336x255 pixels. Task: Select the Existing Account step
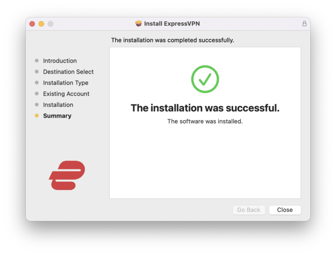click(x=66, y=94)
